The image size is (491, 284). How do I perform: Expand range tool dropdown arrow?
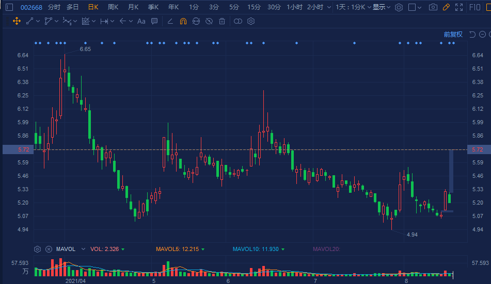(112, 21)
